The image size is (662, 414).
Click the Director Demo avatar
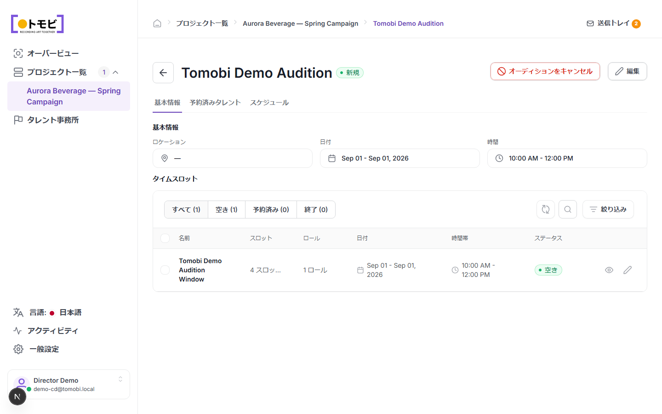coord(21,383)
